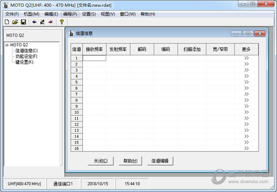Click the Save floppy disk icon
277x192 pixels.
click(x=24, y=22)
